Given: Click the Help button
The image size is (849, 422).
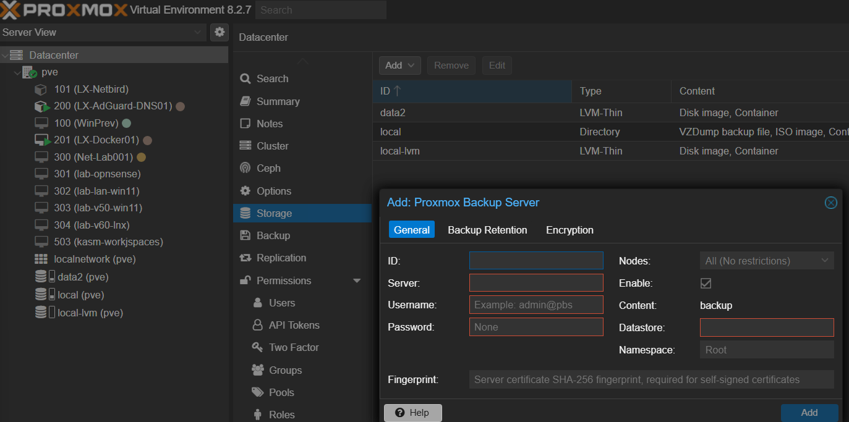Looking at the screenshot, I should click(412, 412).
